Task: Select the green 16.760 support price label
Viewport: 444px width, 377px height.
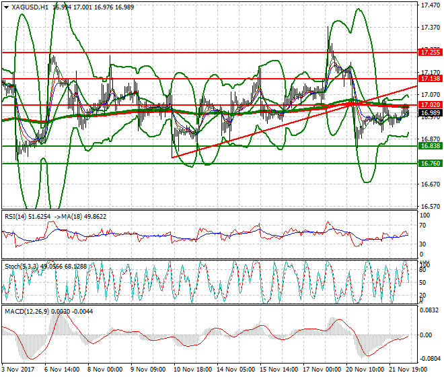Action: click(430, 164)
